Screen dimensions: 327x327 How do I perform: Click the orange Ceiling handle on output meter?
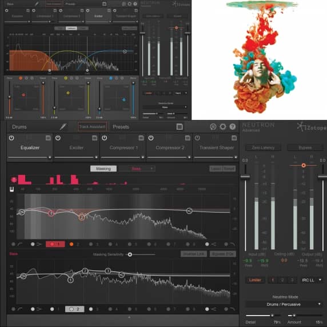[304, 165]
